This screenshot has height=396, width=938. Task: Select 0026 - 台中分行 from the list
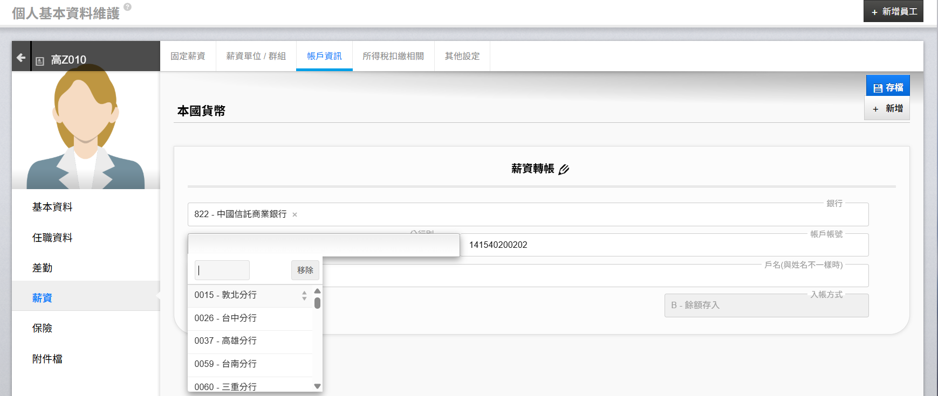pyautogui.click(x=225, y=318)
